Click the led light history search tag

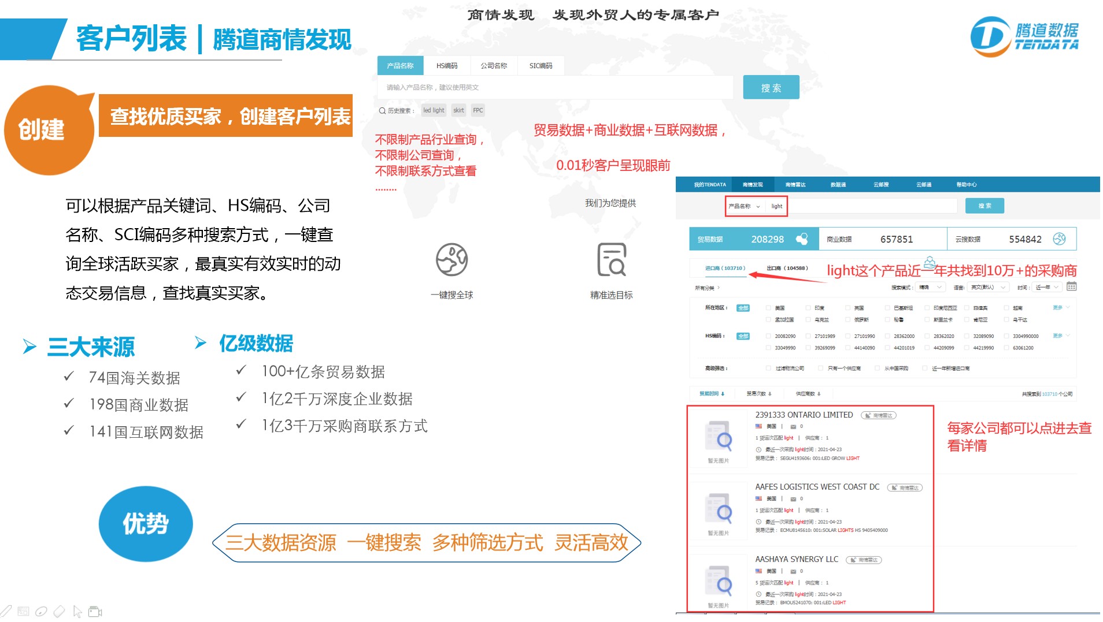click(434, 110)
